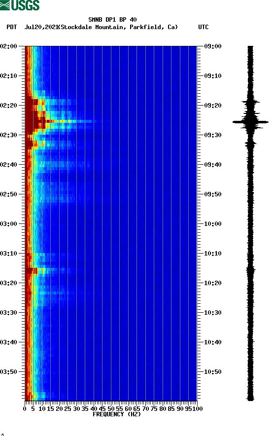Image resolution: width=272 pixels, height=440 pixels.
Task: Click the '10:20' UTC time label
Action: [213, 283]
